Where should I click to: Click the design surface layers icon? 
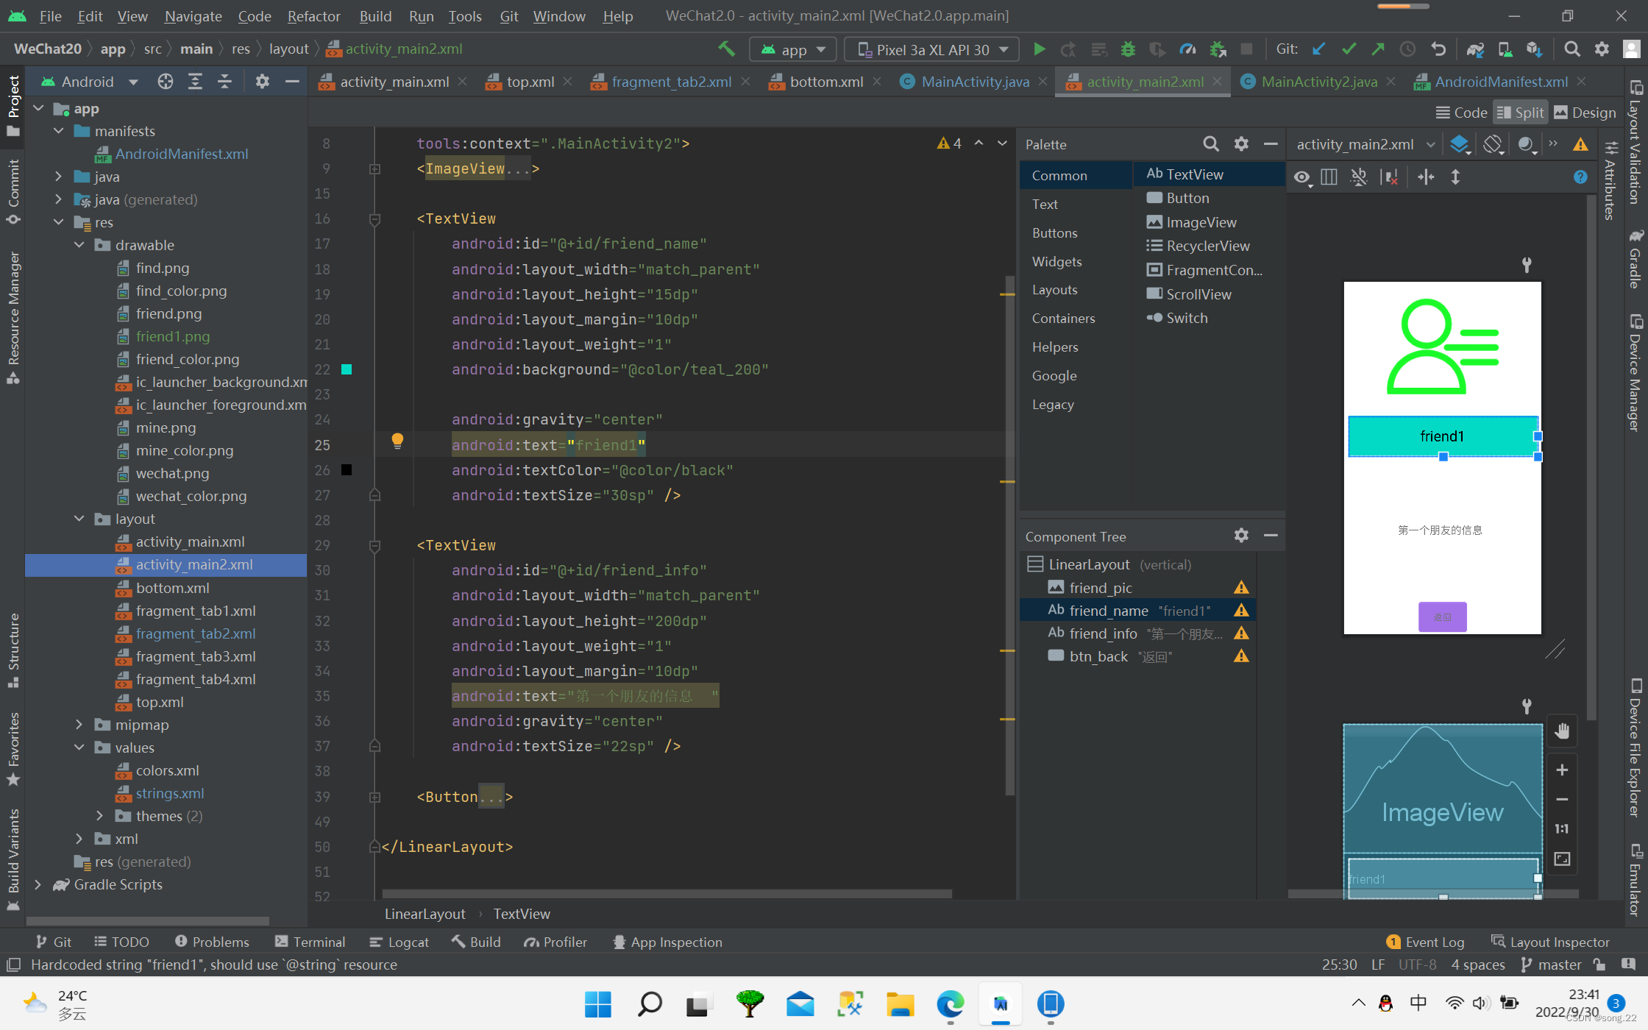(x=1460, y=144)
